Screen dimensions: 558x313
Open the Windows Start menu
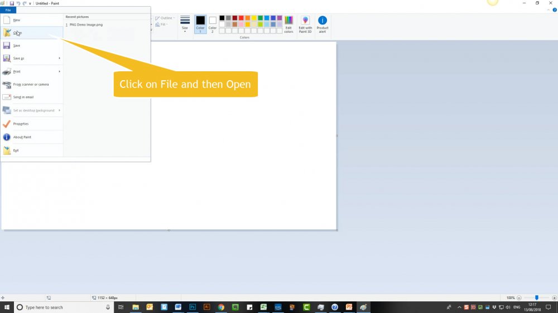point(7,307)
